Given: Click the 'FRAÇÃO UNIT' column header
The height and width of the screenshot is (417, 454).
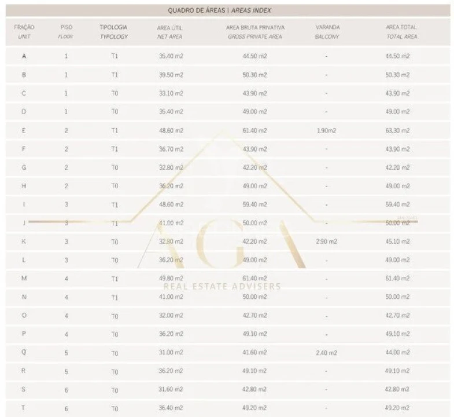Looking at the screenshot, I should [24, 32].
